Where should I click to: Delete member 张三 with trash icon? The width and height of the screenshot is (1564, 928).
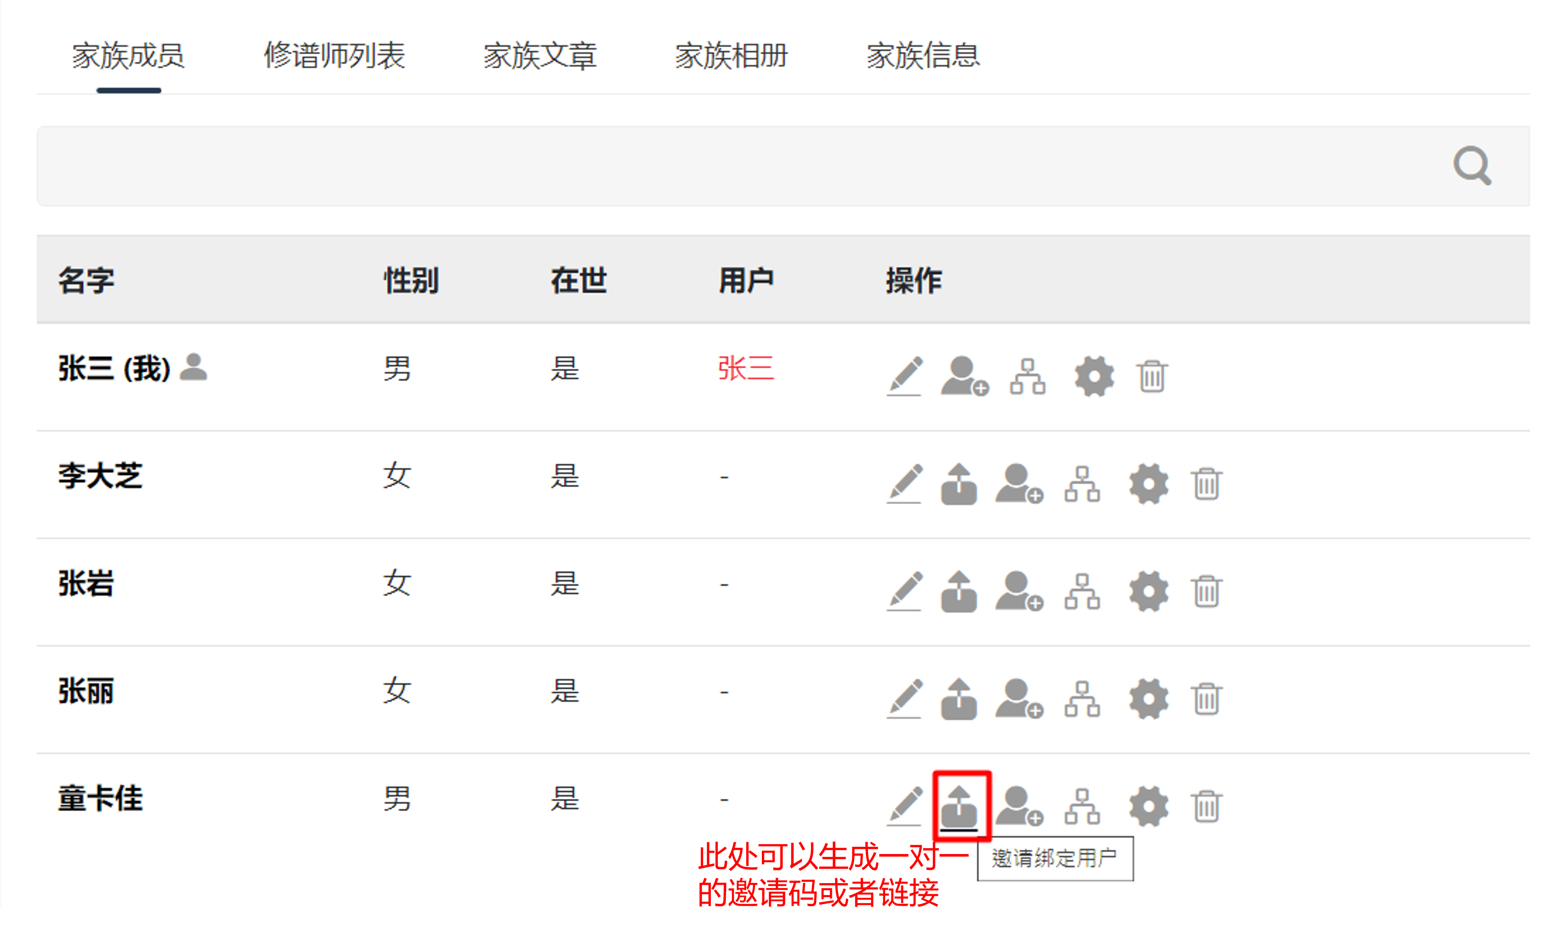(x=1152, y=376)
